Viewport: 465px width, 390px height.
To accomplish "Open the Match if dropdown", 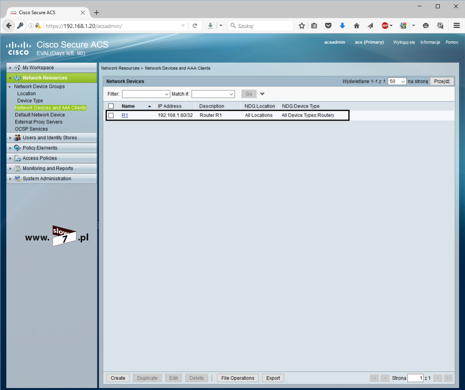I will pyautogui.click(x=213, y=94).
